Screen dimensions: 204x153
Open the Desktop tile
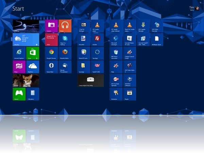[x=26, y=26]
